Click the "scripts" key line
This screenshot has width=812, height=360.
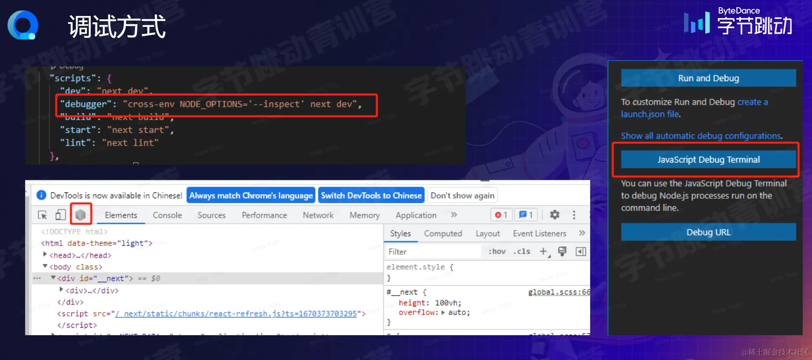coord(80,78)
